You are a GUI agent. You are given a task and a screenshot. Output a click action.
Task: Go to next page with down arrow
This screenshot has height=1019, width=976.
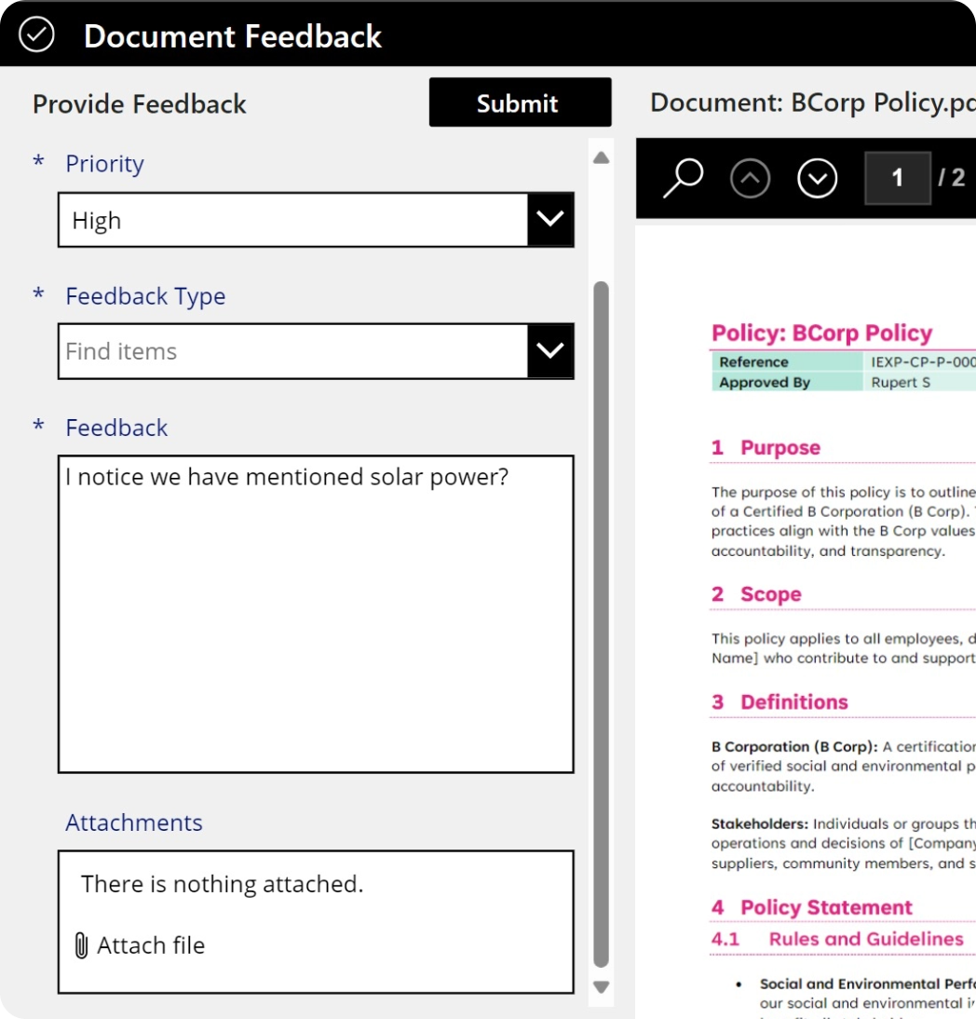(x=817, y=178)
